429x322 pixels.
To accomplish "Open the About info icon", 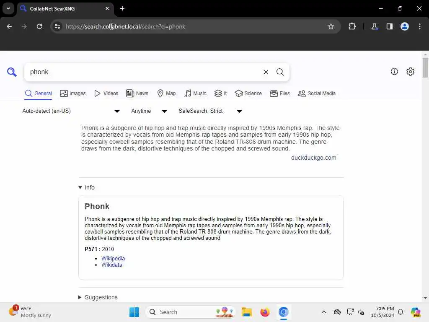I will tap(394, 71).
